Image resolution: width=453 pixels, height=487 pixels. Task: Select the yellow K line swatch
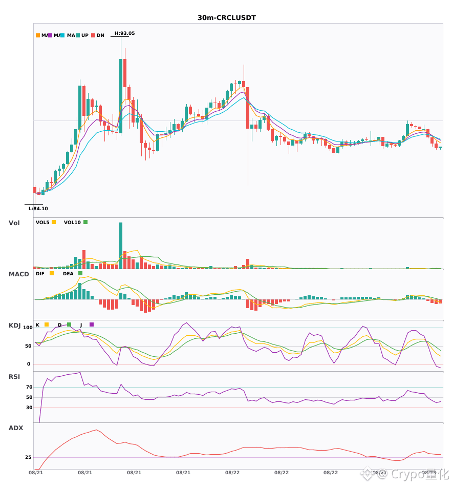point(47,324)
